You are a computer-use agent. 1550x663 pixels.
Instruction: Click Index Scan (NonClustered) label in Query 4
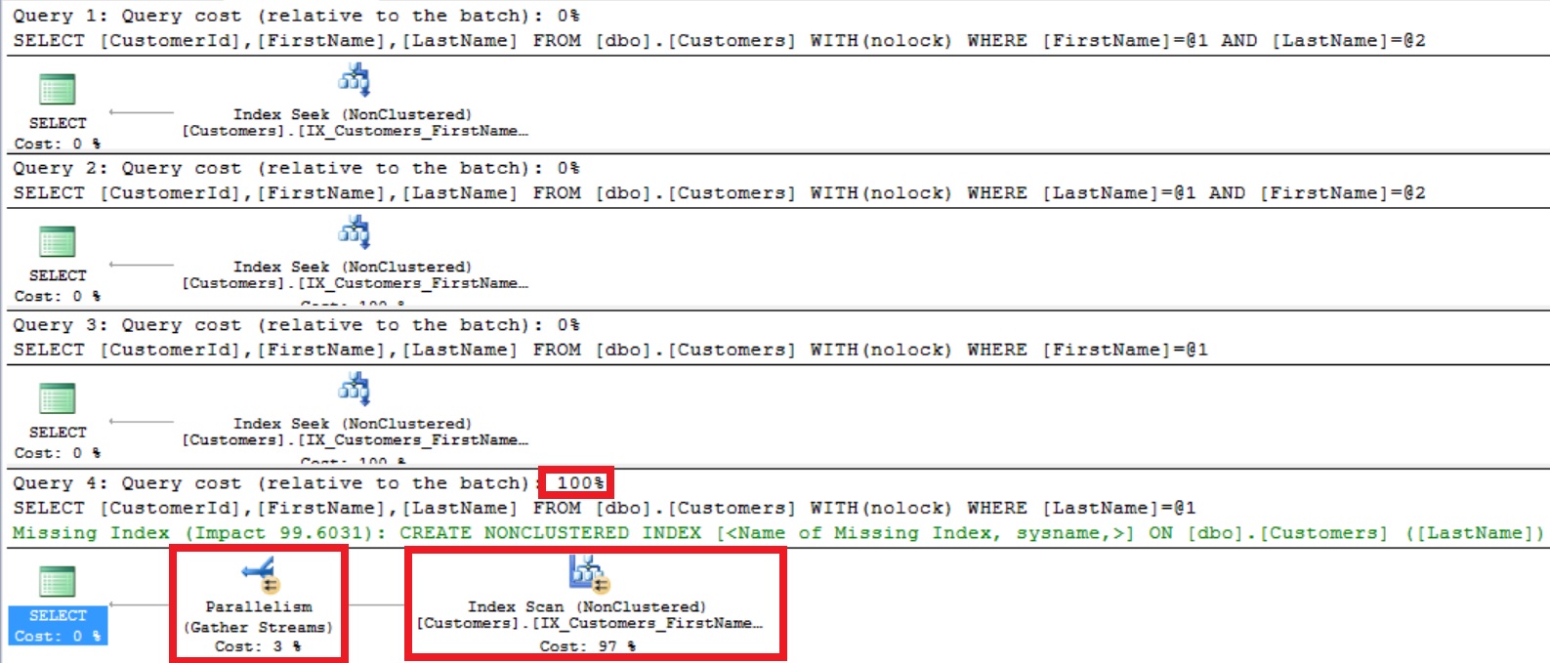(587, 606)
